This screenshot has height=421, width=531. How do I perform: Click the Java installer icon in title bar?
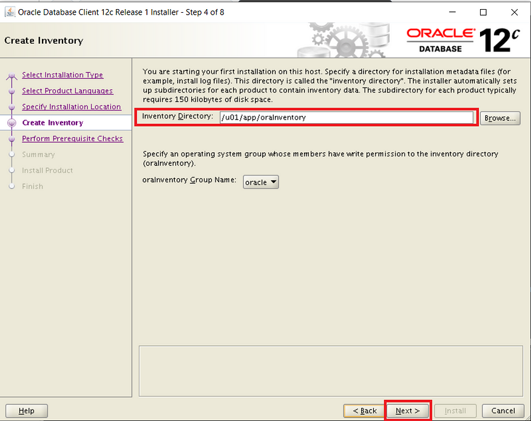tap(10, 12)
